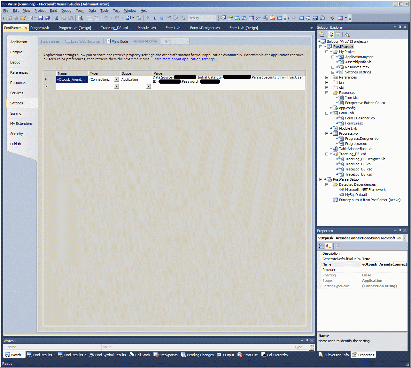Open the Debug menu
Viewport: 411px width, 368px height.
pyautogui.click(x=66, y=11)
